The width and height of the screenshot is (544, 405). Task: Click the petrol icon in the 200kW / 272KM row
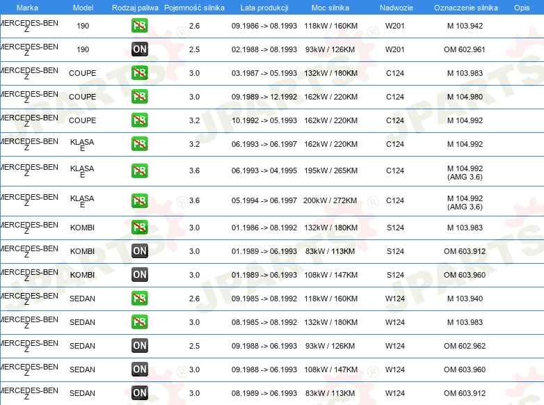point(140,200)
